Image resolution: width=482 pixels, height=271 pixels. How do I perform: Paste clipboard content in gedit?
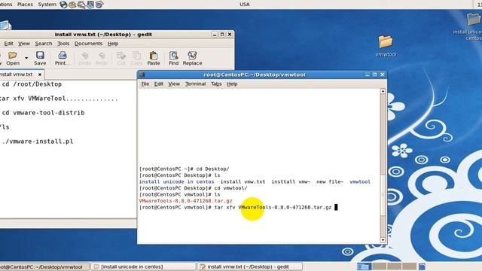point(154,59)
